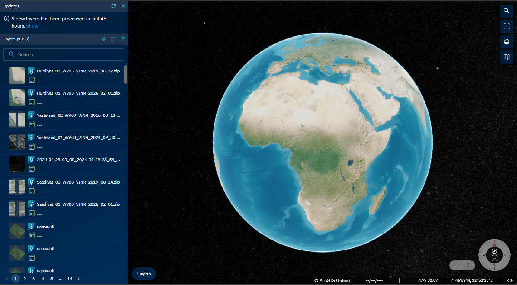517x285 pixels.
Task: Zoom in with the plus button
Action: pyautogui.click(x=469, y=265)
